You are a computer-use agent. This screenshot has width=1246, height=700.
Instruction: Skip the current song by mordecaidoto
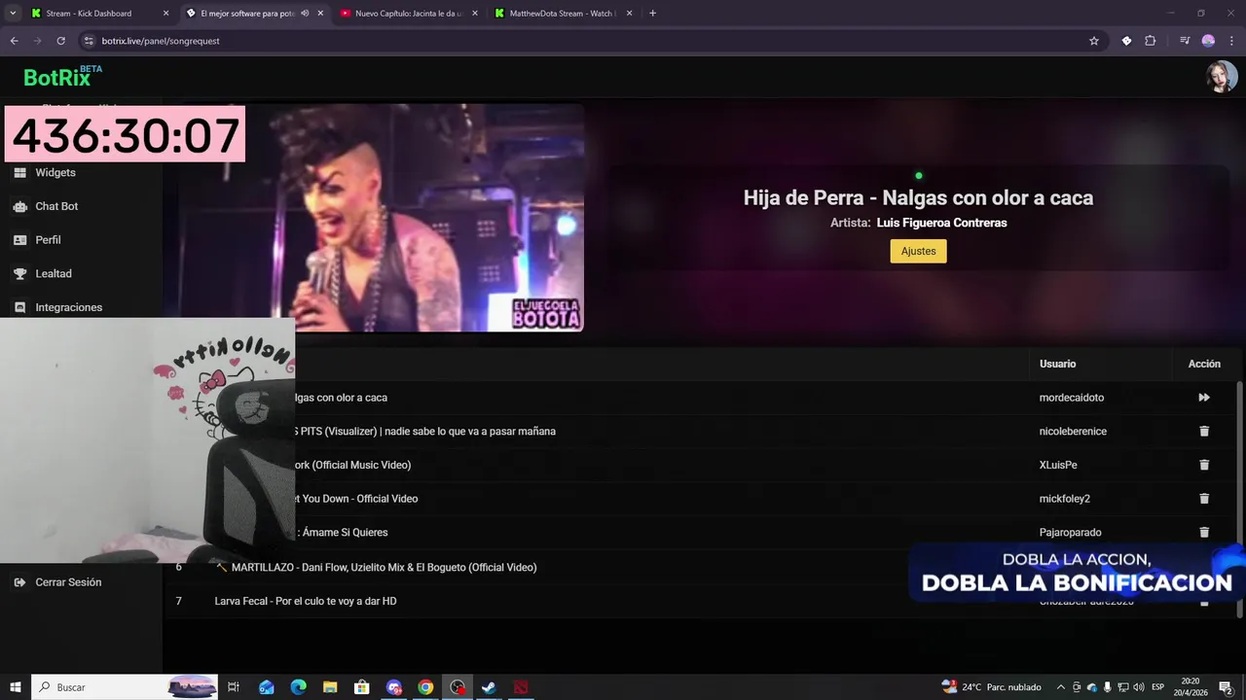point(1204,398)
